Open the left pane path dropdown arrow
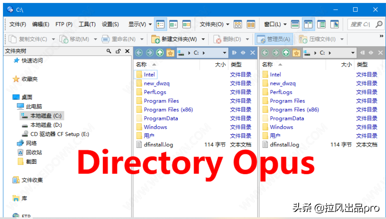 tap(224, 53)
